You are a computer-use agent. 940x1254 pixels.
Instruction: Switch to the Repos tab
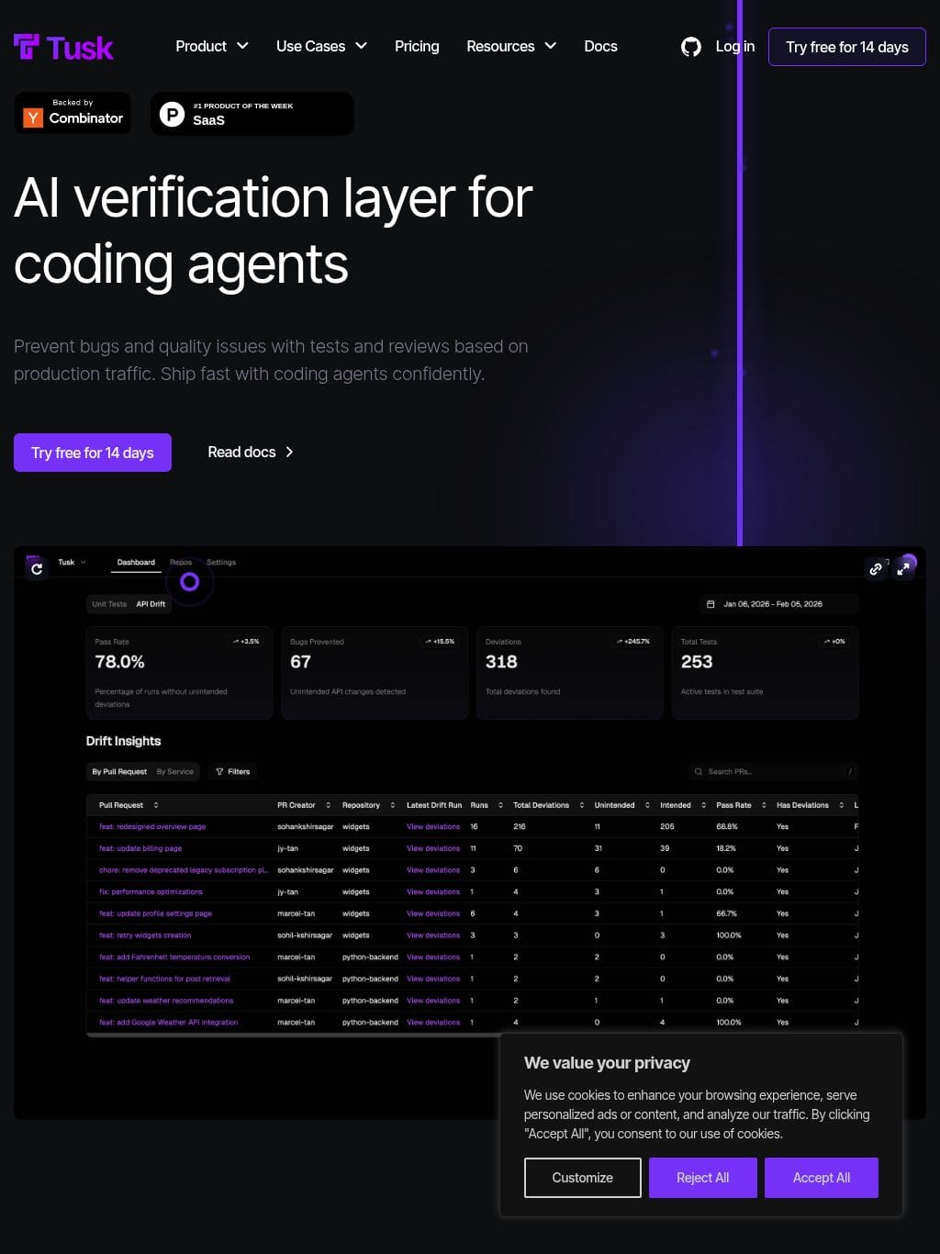[x=181, y=562]
